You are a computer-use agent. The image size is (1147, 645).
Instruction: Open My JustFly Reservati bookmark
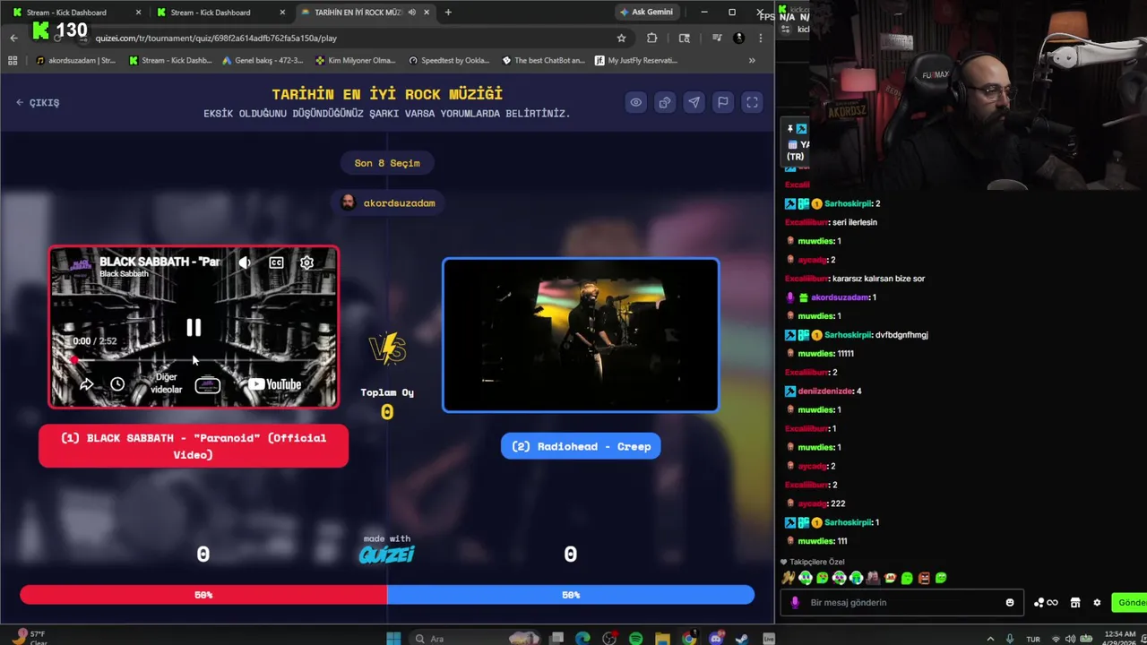click(x=636, y=61)
